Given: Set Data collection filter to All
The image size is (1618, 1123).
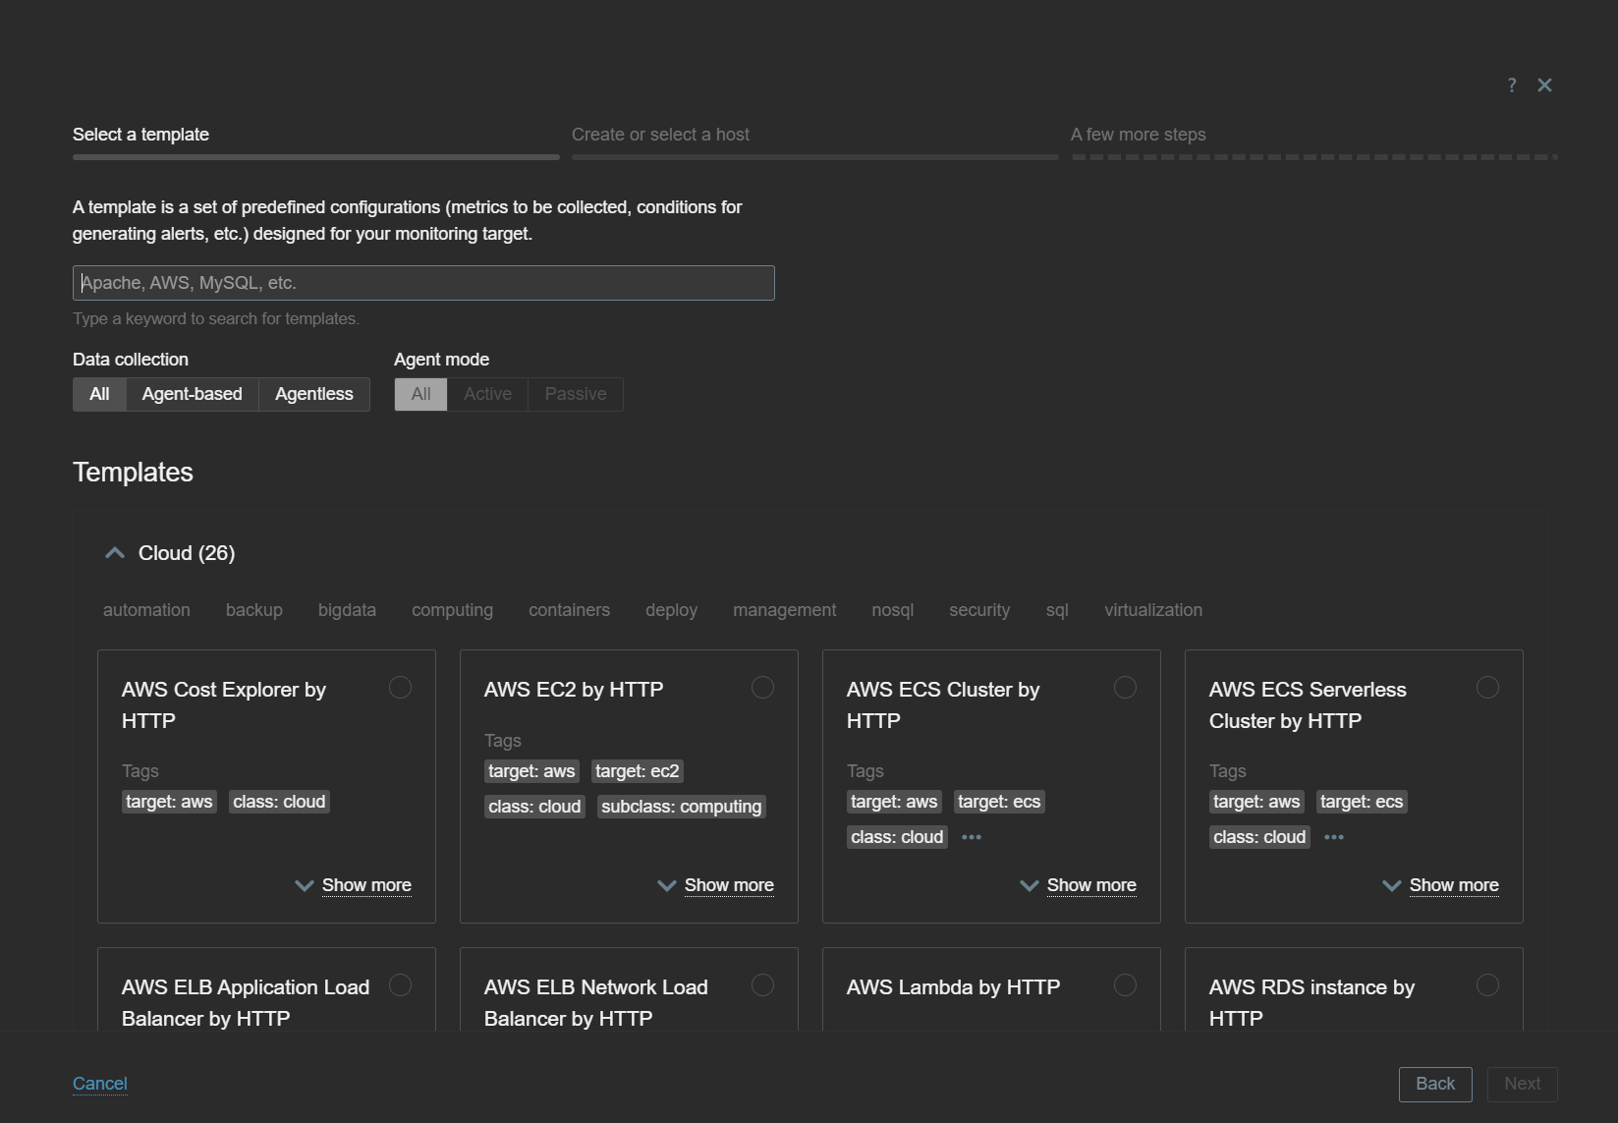Looking at the screenshot, I should (99, 394).
